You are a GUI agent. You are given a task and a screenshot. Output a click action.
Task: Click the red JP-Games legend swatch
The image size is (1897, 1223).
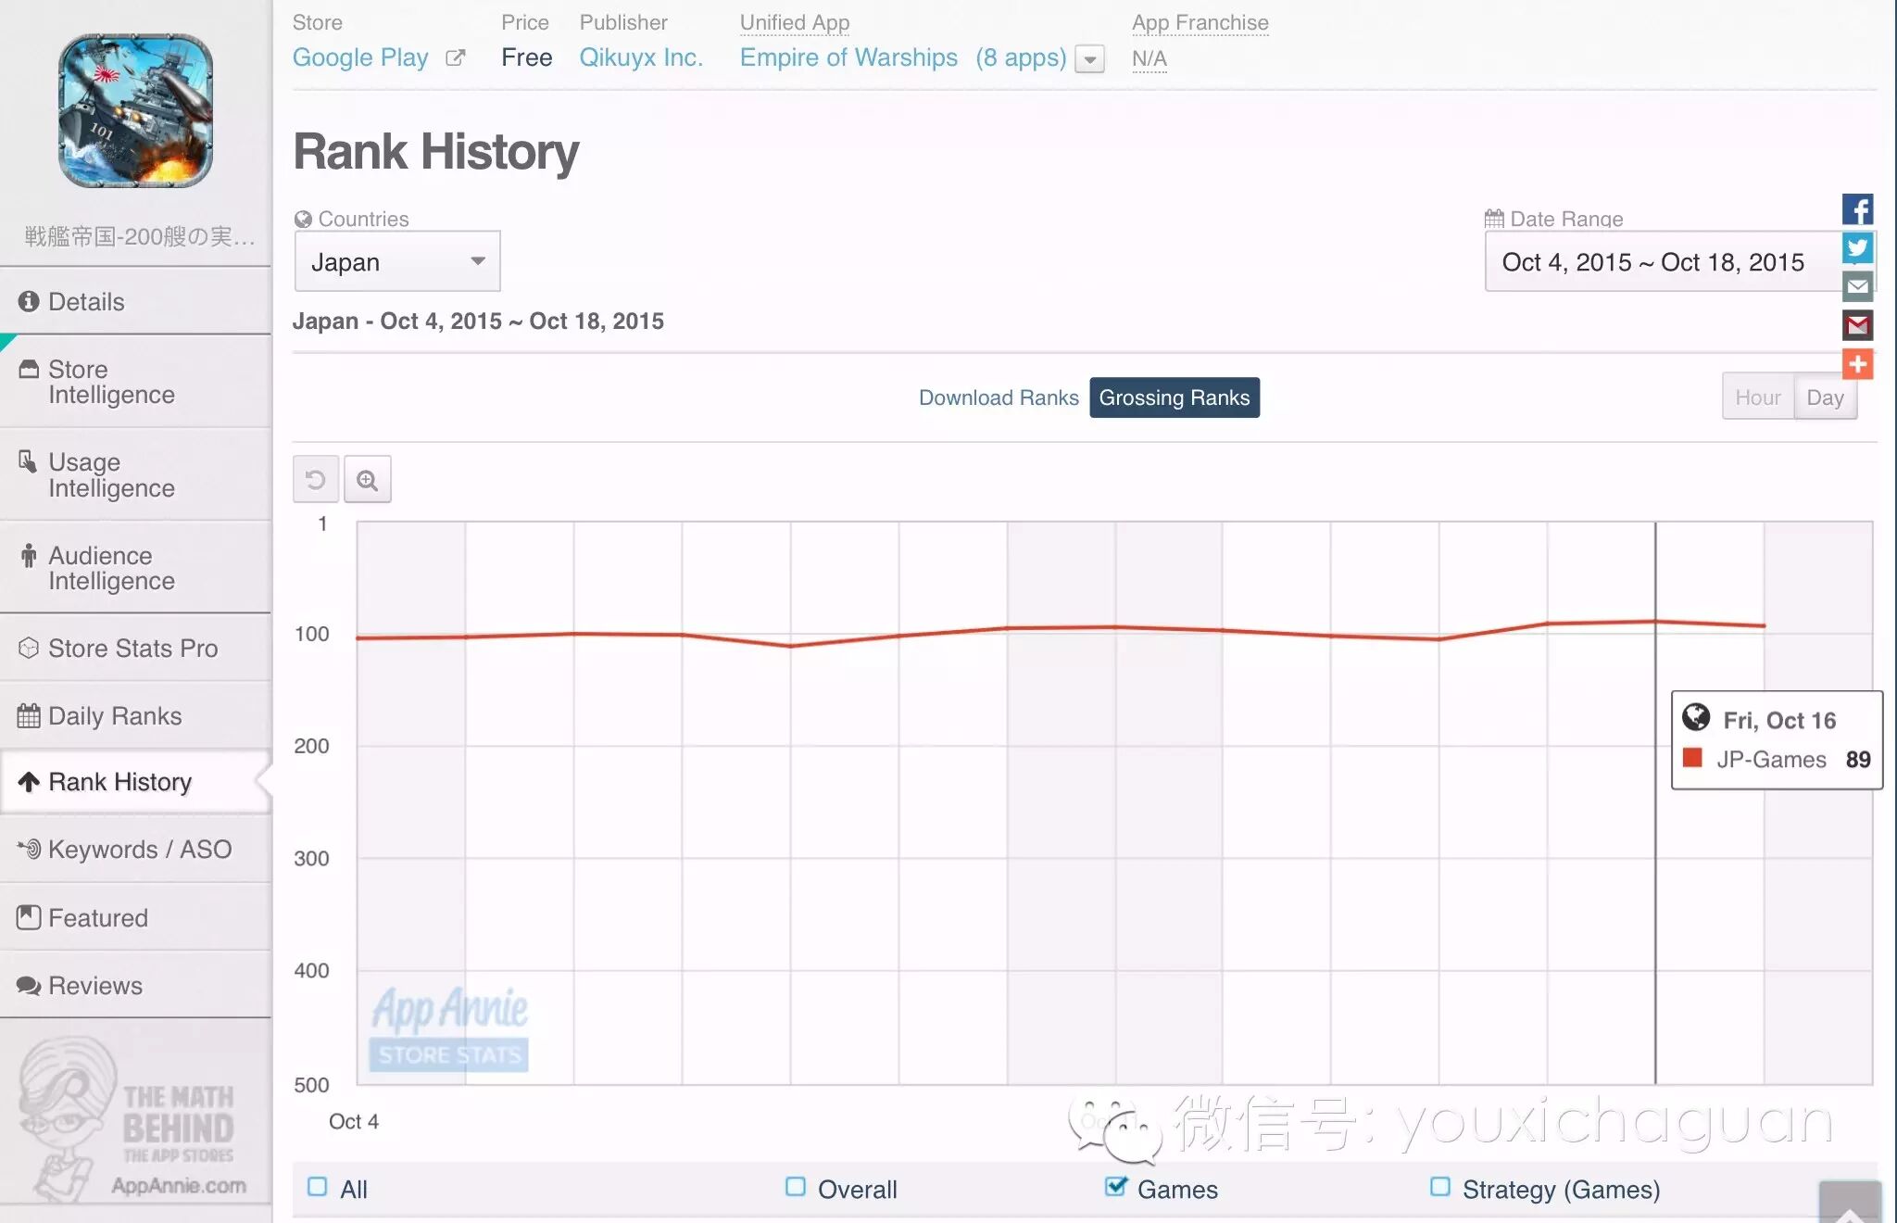pyautogui.click(x=1692, y=759)
